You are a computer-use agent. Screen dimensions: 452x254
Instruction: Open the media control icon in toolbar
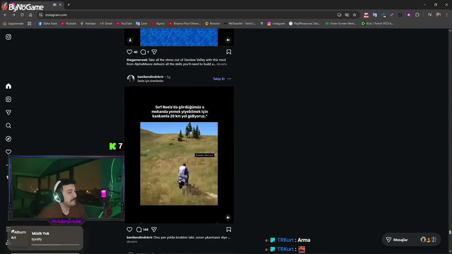tap(430, 15)
